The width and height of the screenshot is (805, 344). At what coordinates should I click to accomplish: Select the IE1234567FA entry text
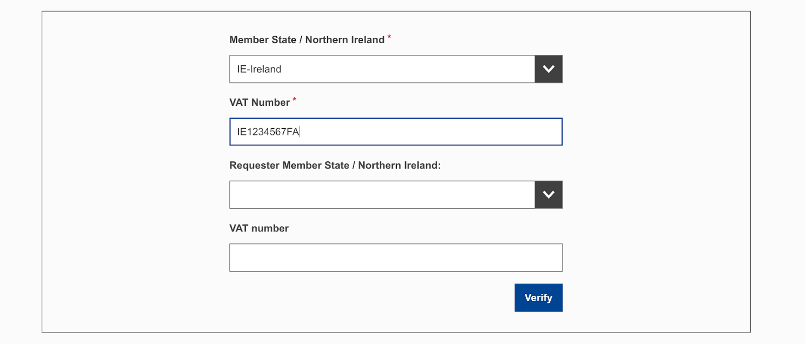pos(268,131)
